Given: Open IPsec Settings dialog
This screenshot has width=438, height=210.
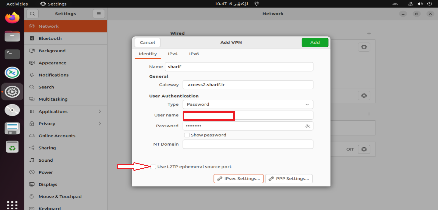Looking at the screenshot, I should 238,179.
